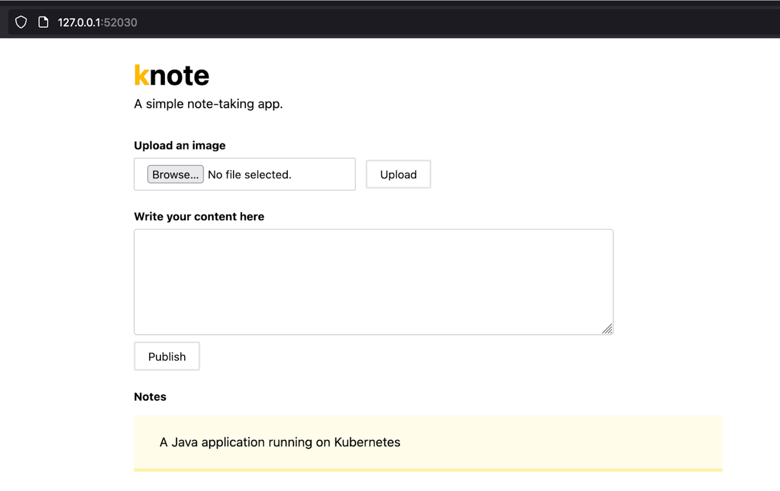This screenshot has width=780, height=491.
Task: Click the yellow letter k in logo
Action: pos(141,75)
